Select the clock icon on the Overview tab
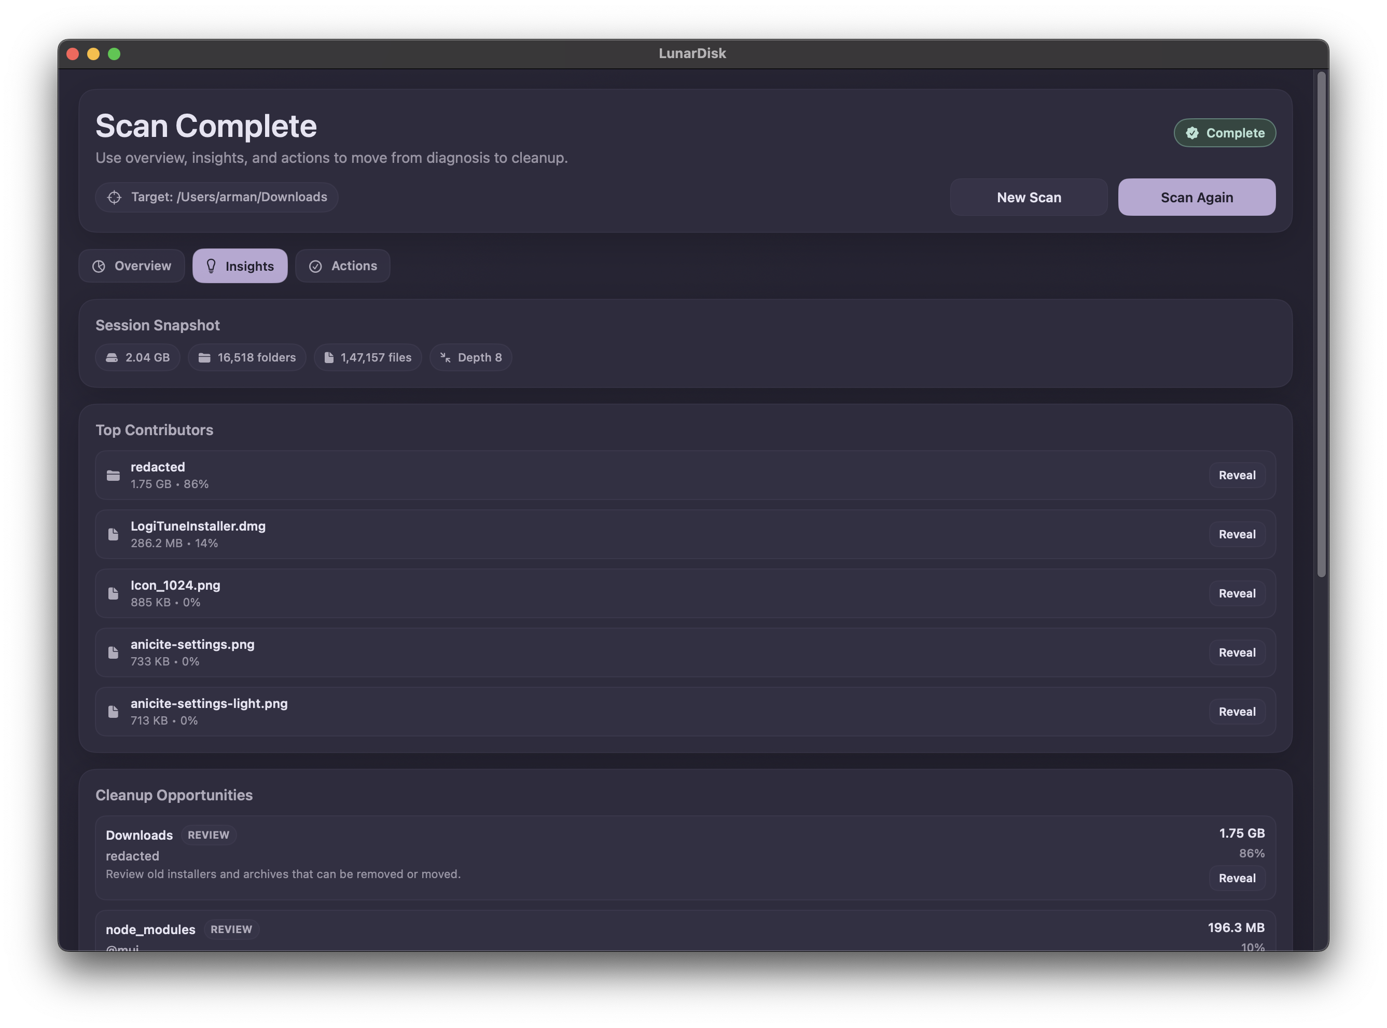The image size is (1387, 1028). tap(100, 266)
